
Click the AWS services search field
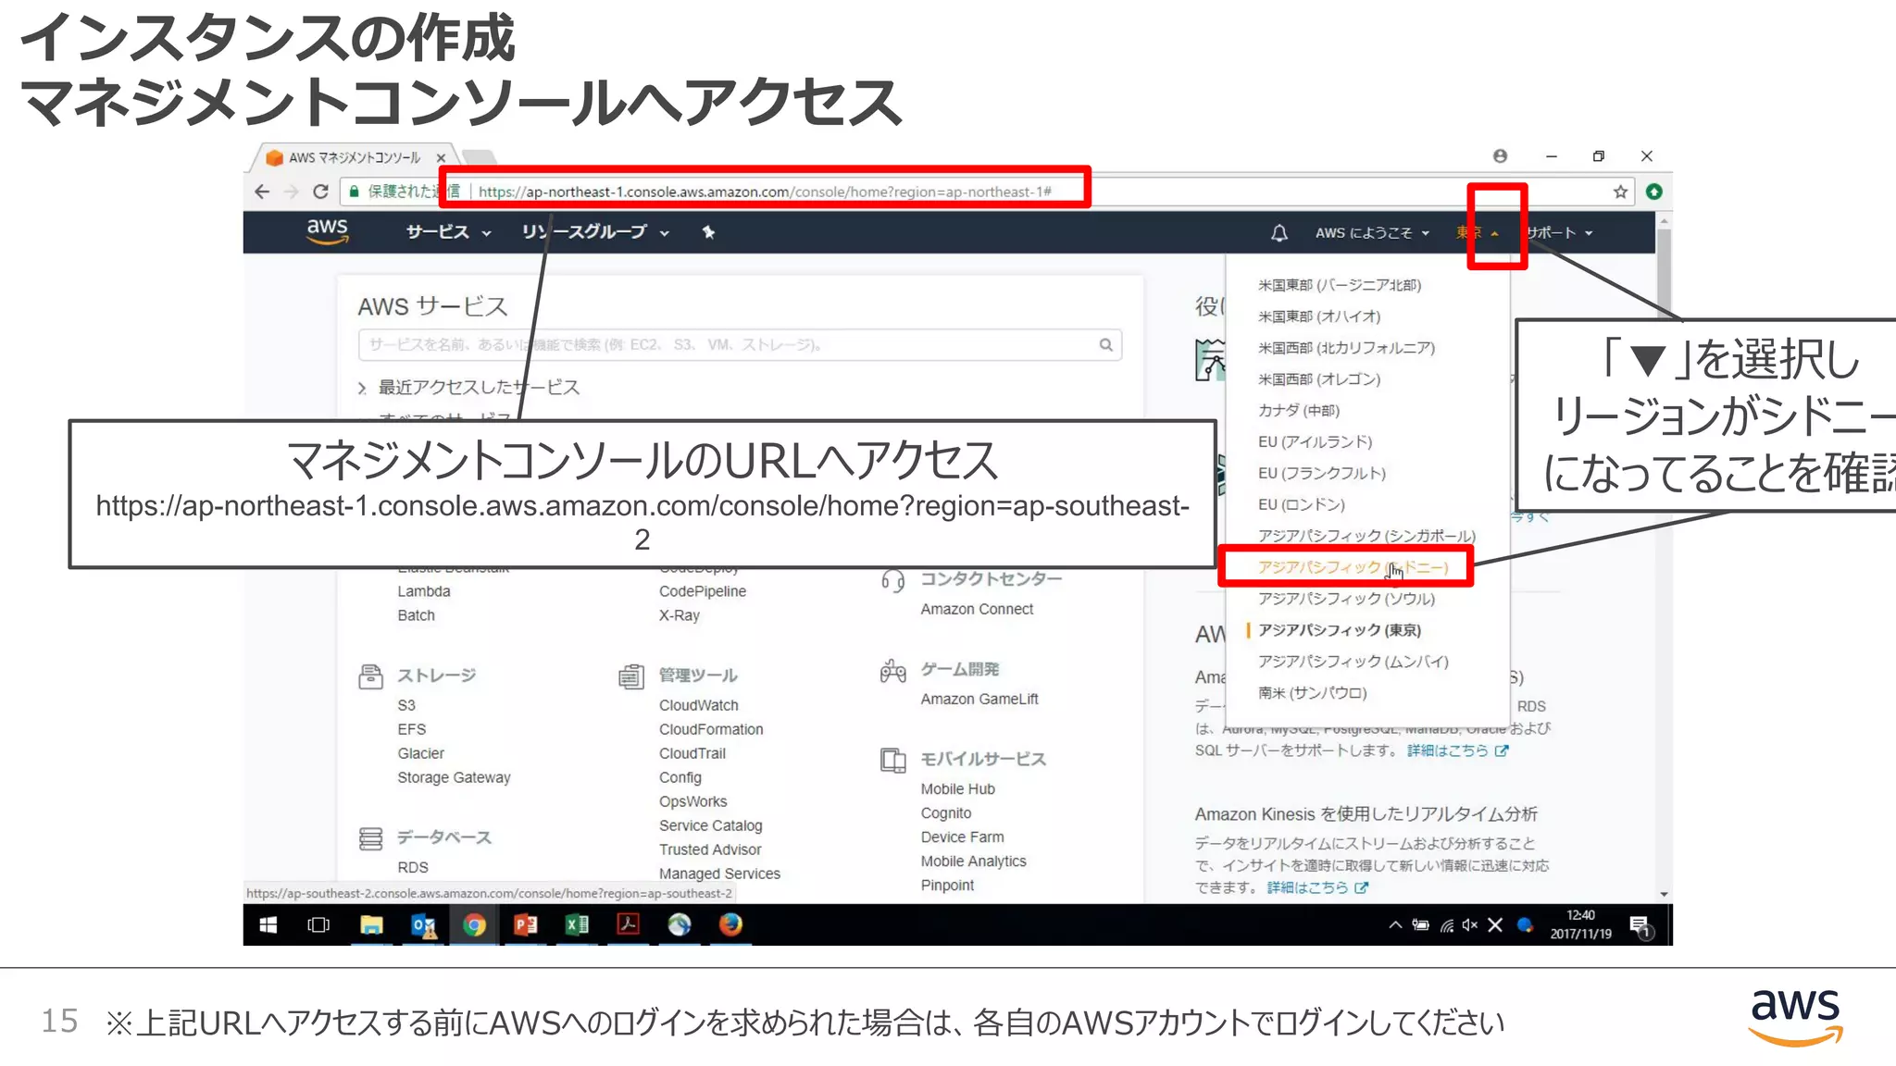point(740,344)
